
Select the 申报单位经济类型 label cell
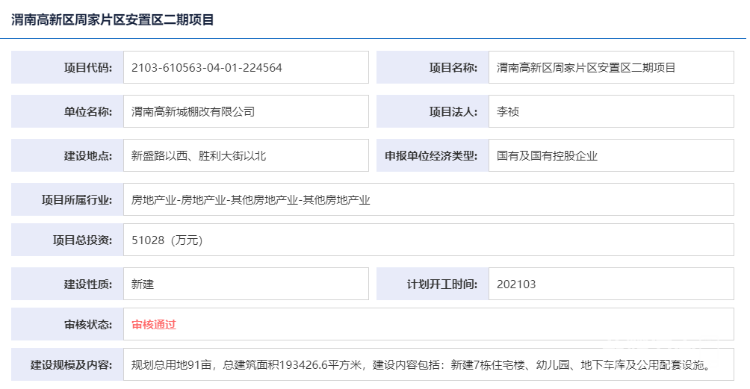[x=433, y=156]
